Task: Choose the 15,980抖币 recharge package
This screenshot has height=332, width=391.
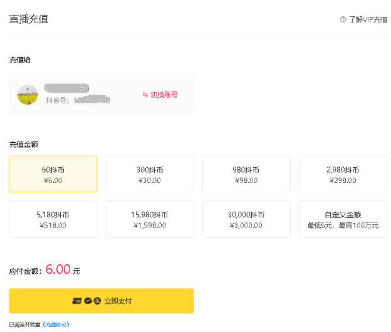Action: [x=150, y=219]
